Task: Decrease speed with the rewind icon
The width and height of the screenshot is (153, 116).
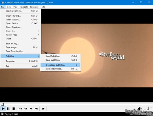Action: coord(26,108)
